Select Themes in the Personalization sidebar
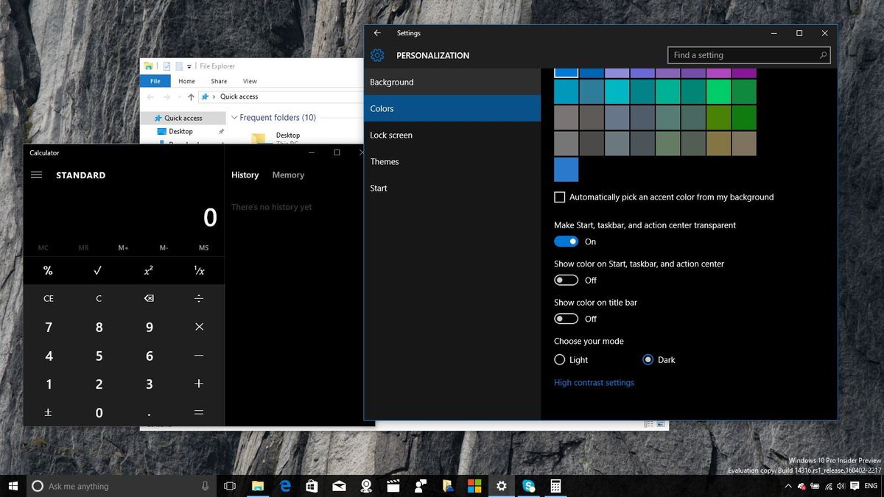884x497 pixels. tap(385, 161)
